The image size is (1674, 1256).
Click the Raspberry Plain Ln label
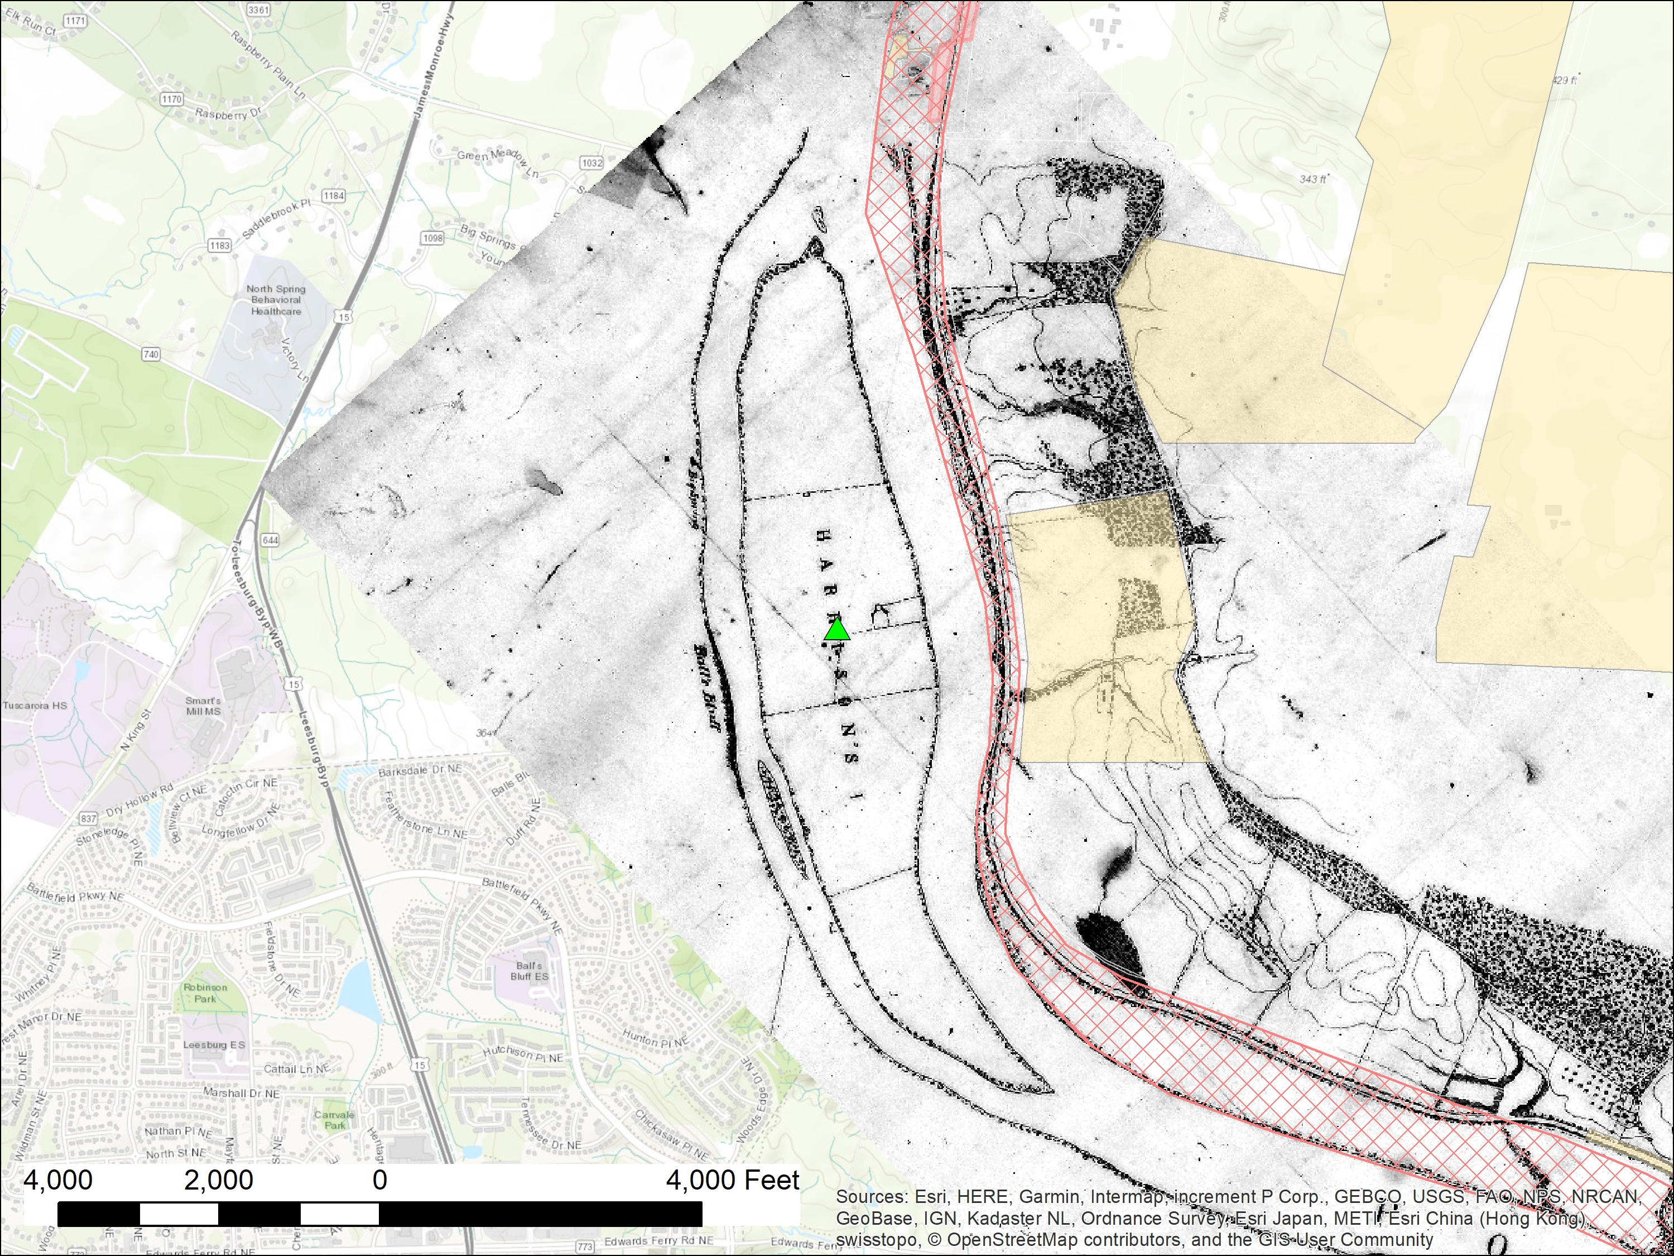tap(268, 66)
